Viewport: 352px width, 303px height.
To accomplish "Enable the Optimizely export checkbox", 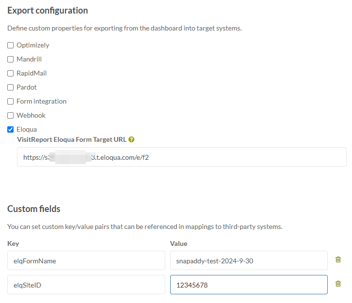I will click(x=10, y=45).
